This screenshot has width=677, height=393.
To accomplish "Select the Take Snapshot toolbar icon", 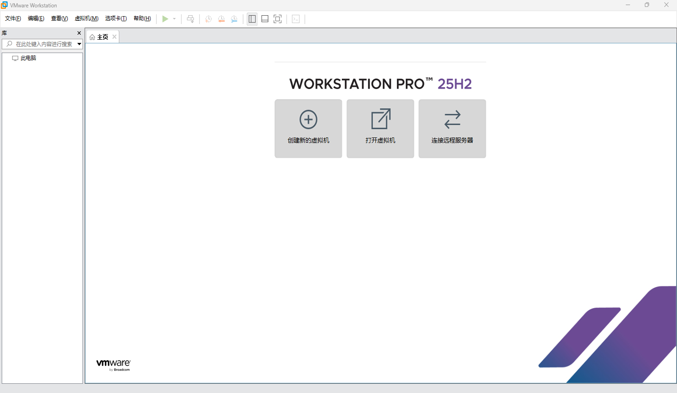I will tap(208, 19).
